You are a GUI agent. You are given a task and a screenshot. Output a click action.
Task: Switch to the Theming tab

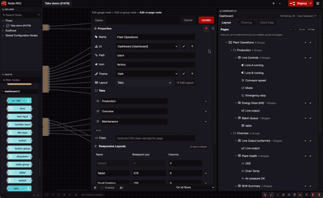click(246, 23)
